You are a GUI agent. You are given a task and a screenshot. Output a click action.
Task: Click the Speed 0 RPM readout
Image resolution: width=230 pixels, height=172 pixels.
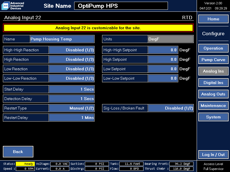[25, 169]
